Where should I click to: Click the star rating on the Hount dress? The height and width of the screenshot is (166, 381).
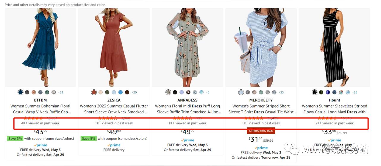[327, 118]
